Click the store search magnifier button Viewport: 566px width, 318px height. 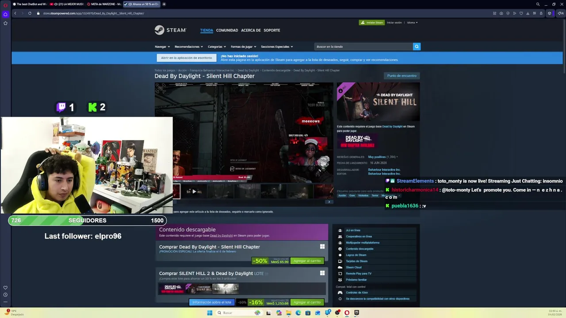417,46
